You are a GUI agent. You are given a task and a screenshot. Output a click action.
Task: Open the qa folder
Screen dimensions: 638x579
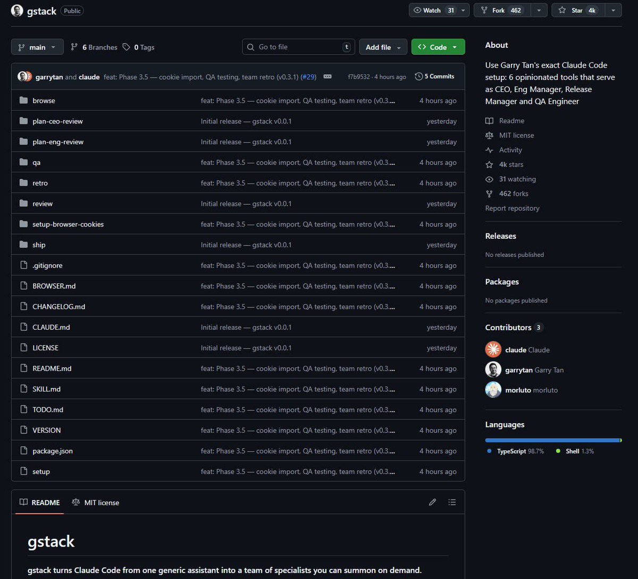[37, 163]
